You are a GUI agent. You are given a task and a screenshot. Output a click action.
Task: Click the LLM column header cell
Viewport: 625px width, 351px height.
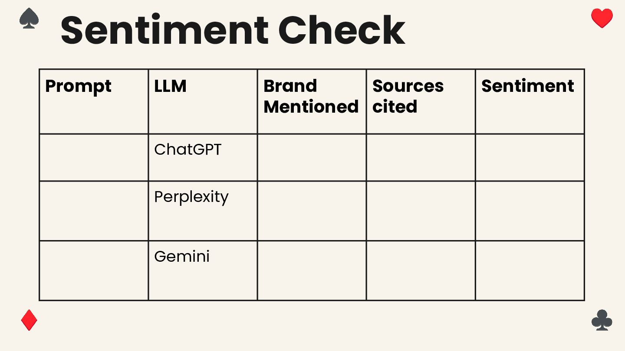click(203, 101)
